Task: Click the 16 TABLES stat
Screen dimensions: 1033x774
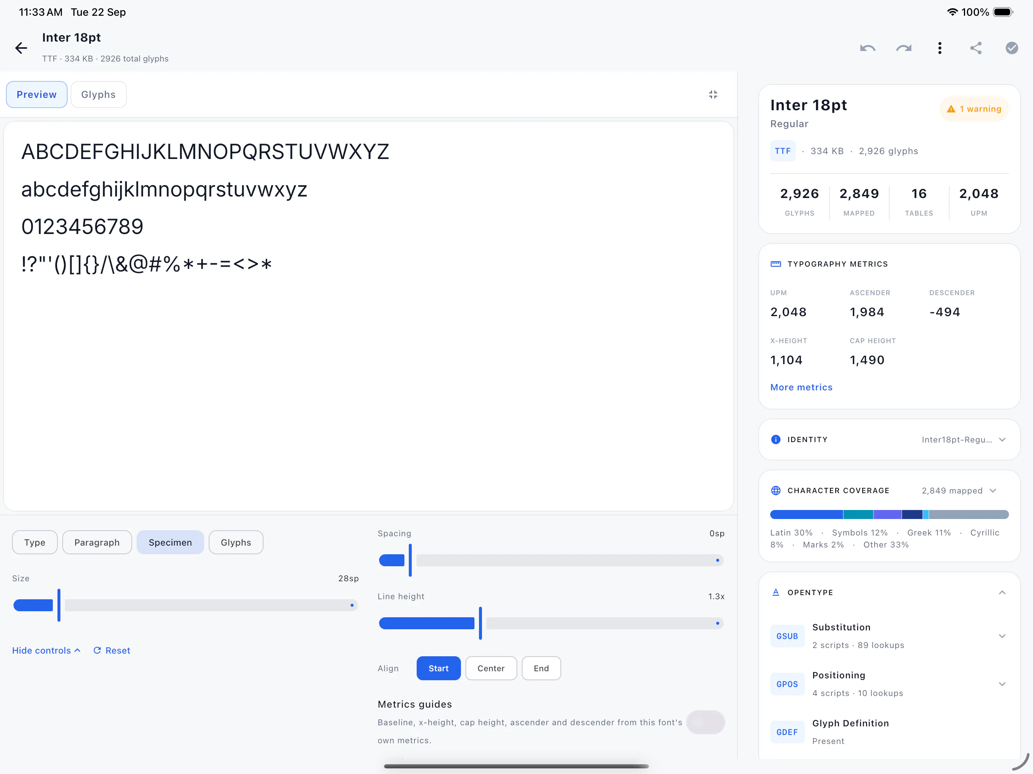Action: (919, 202)
